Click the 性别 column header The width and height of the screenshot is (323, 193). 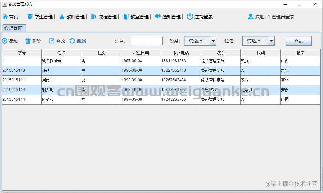(x=101, y=53)
